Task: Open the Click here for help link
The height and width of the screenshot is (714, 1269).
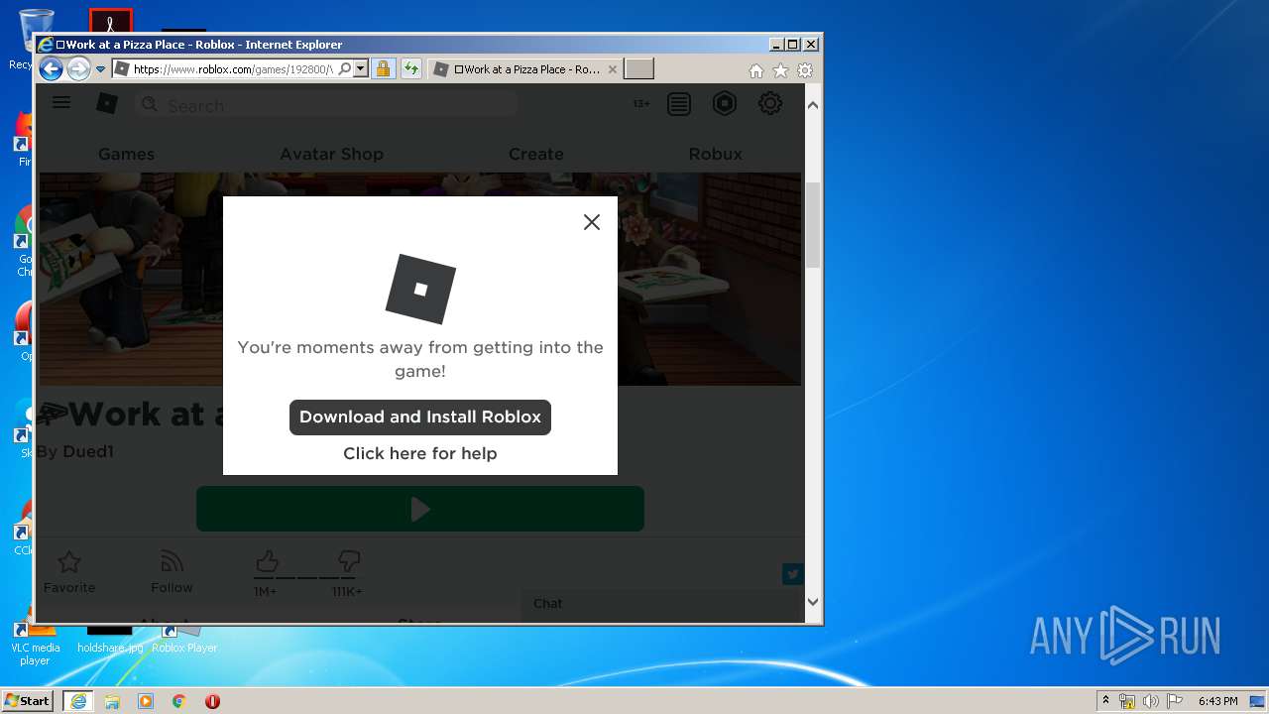Action: point(420,453)
